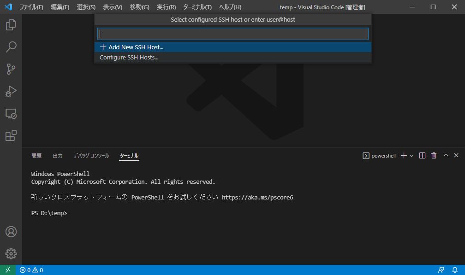This screenshot has width=465, height=275.
Task: Open the ターミナル(T) menu
Action: [x=197, y=7]
